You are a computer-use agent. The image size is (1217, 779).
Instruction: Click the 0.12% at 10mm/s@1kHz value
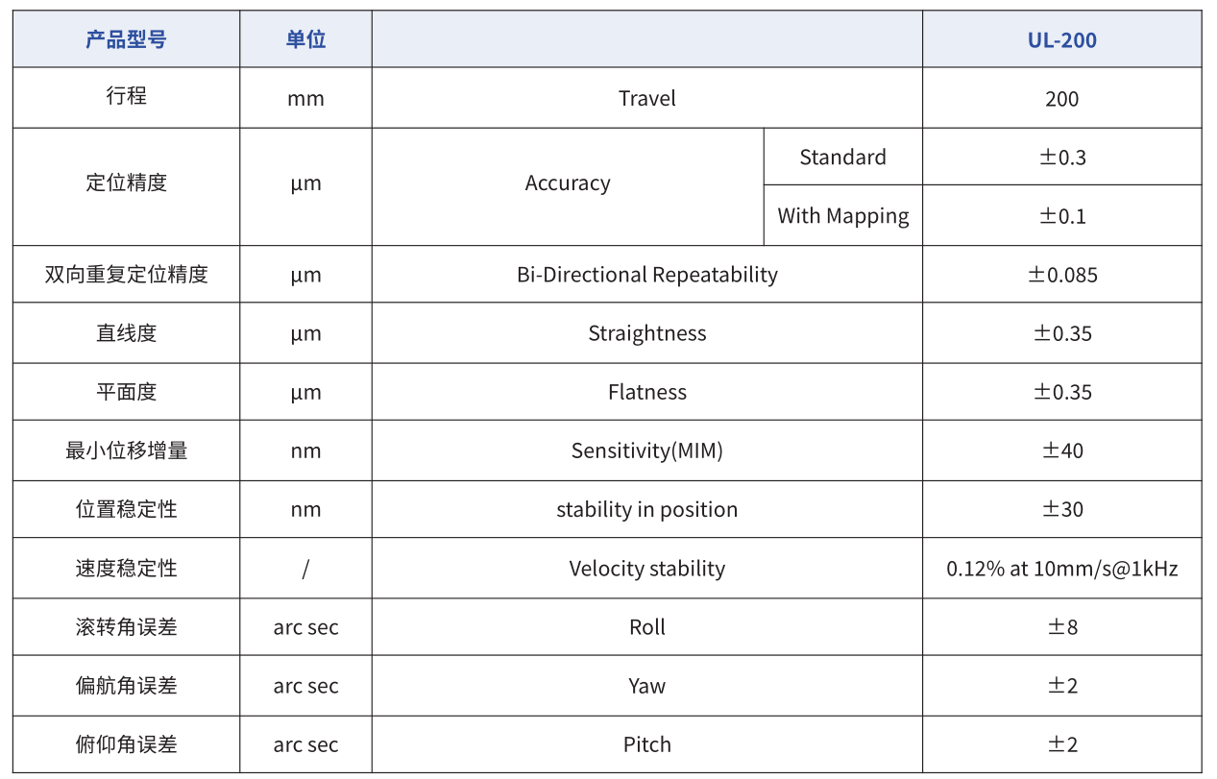pos(1061,568)
